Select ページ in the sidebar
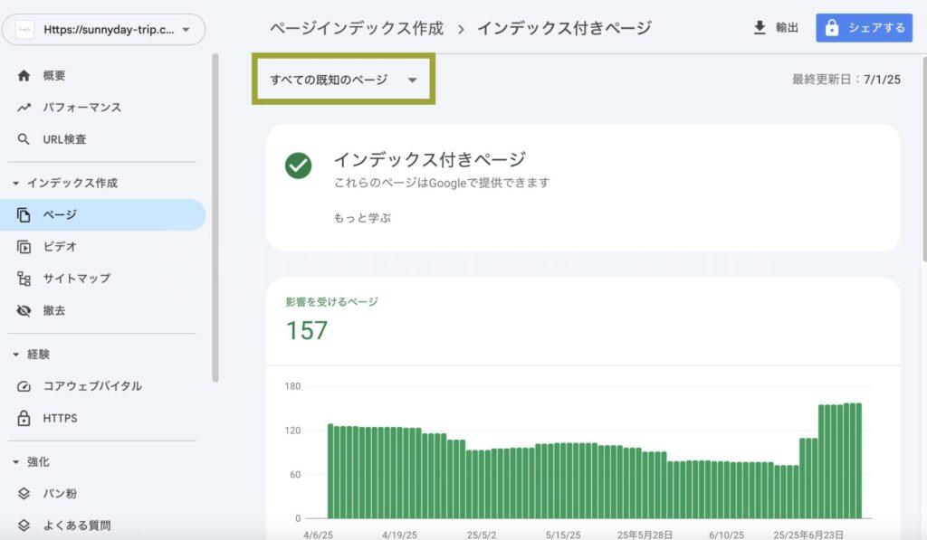Screen dimensions: 927x540 [x=60, y=215]
